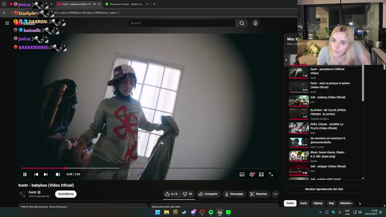Open Discord from the taskbar
Viewport: 386px width, 217px height.
(x=193, y=212)
